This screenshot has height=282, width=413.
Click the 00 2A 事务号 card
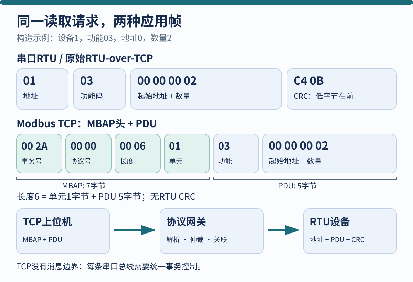39,153
